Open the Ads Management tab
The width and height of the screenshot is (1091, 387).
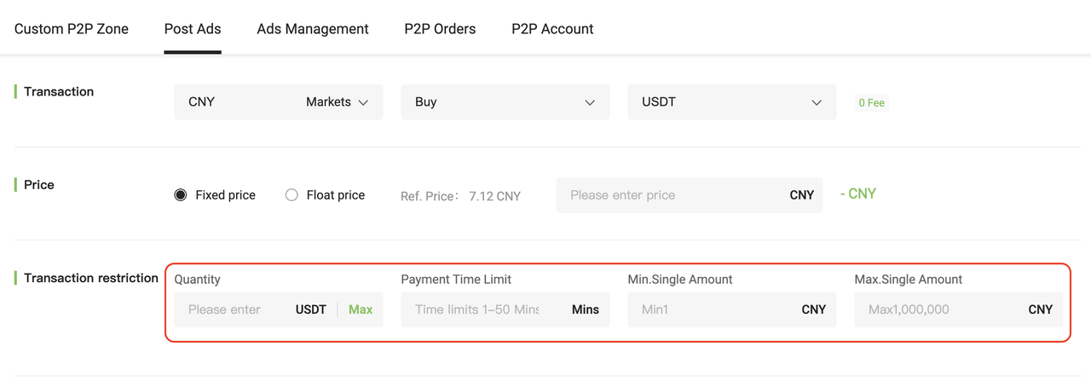(313, 29)
